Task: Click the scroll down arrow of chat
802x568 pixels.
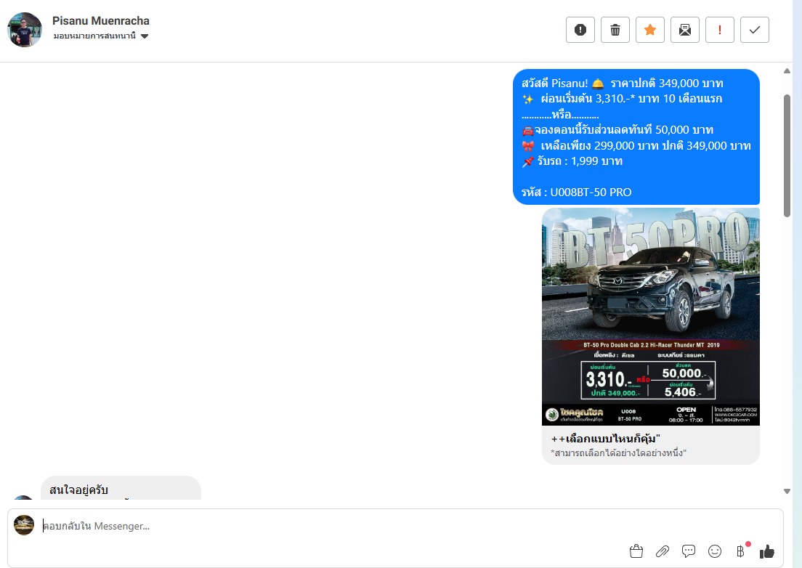Action: (x=787, y=491)
